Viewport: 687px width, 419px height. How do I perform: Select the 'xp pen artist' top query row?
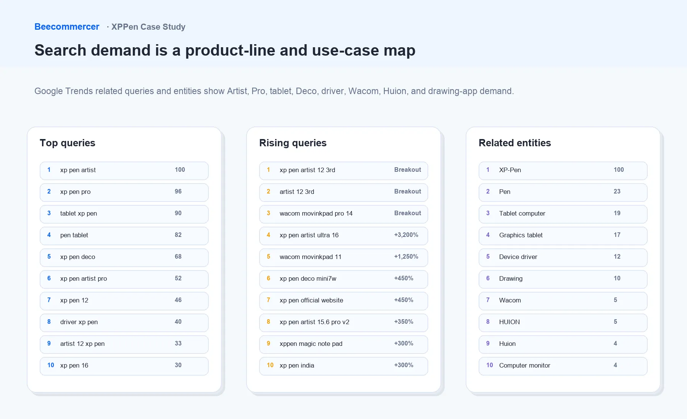point(124,171)
